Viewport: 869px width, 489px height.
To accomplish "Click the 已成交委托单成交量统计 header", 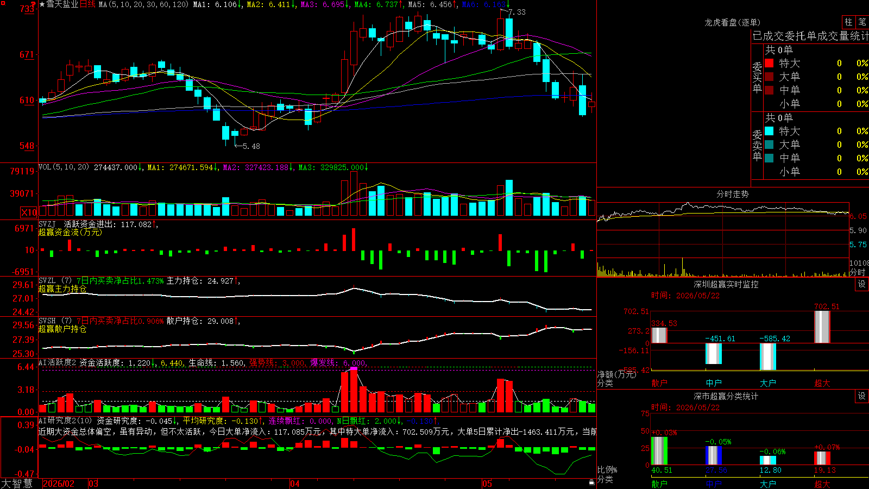I will point(810,36).
